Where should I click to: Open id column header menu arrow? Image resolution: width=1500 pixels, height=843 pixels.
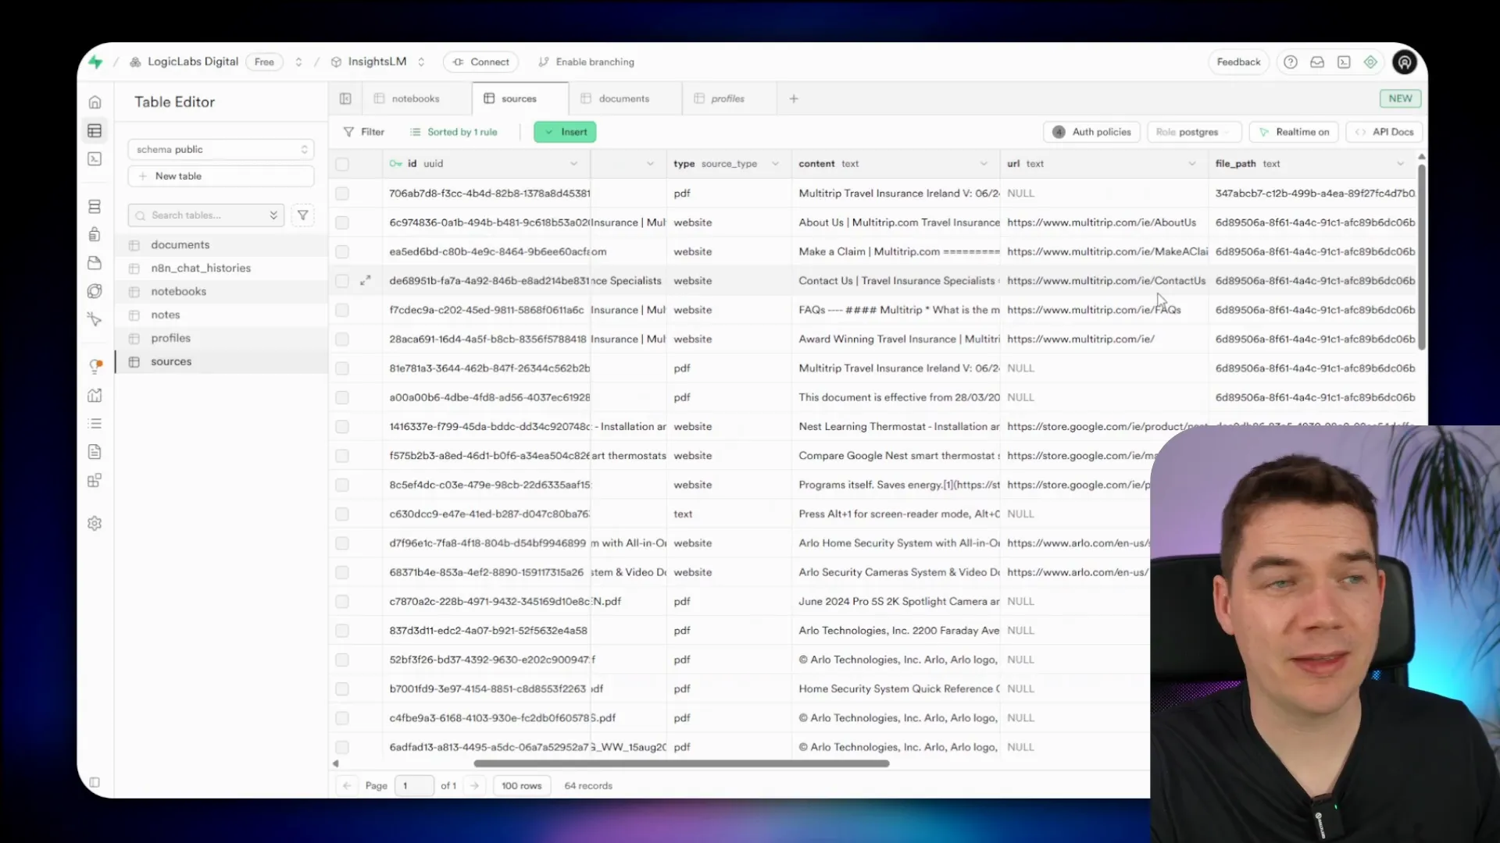point(573,164)
